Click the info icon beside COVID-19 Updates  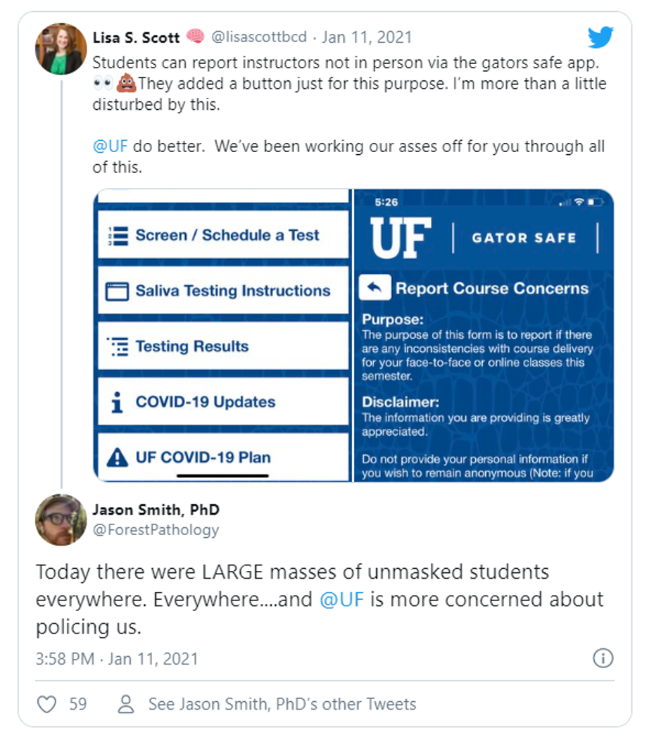point(118,402)
